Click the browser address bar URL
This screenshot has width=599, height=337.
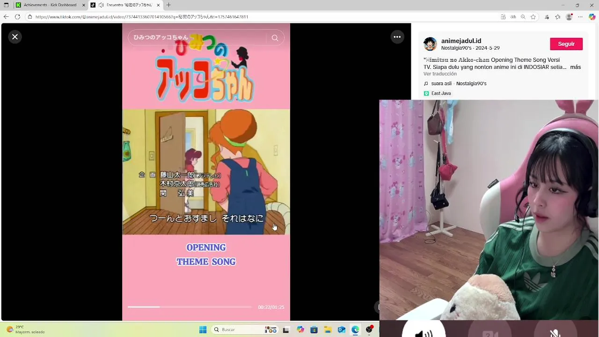pyautogui.click(x=142, y=17)
